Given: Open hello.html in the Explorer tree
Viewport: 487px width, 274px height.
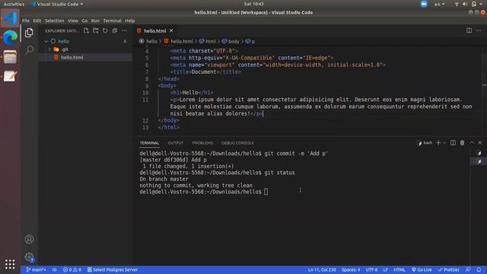Looking at the screenshot, I should point(72,58).
